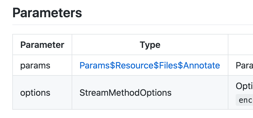Screen dimensions: 253x118
Task: Click truncated "Para" description in params row
Action: tap(244, 65)
